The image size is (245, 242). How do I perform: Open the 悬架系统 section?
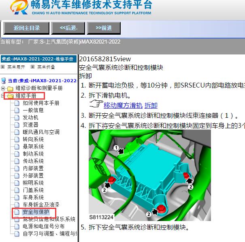(x=33, y=146)
